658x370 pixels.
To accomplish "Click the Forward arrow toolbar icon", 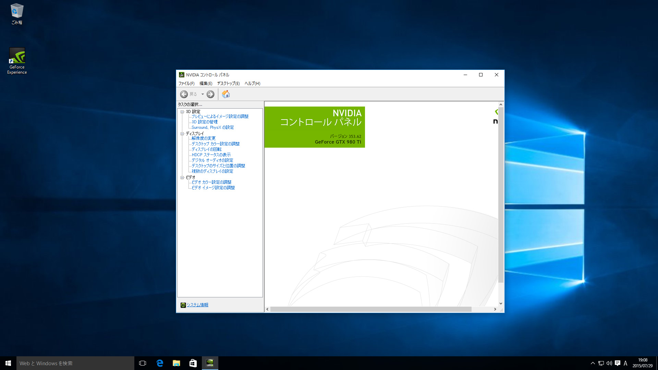I will coord(210,94).
